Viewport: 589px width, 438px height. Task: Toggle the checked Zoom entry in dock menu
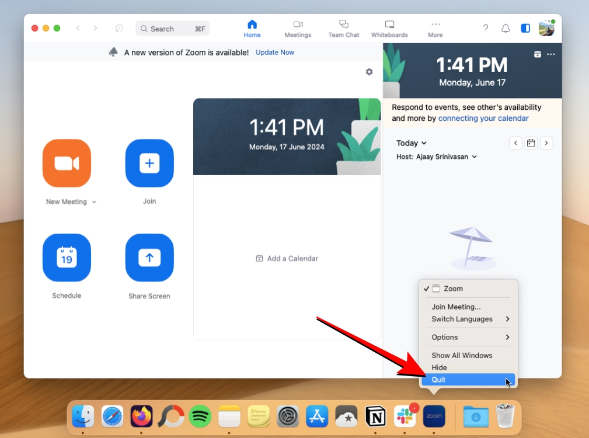pos(449,288)
